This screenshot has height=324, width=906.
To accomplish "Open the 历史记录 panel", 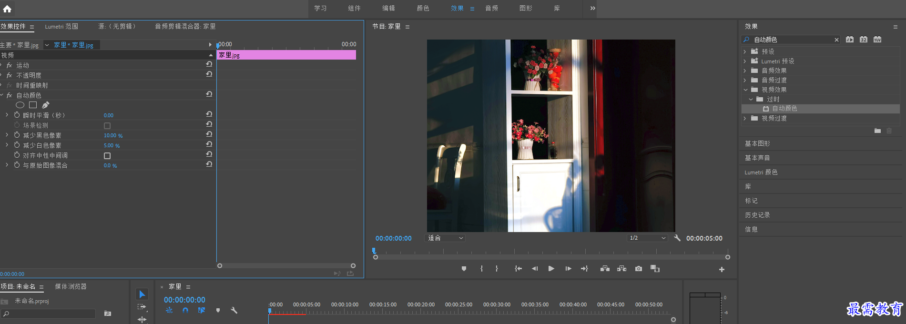I will point(757,215).
